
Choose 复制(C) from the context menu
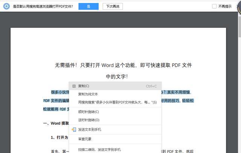pyautogui.click(x=115, y=86)
